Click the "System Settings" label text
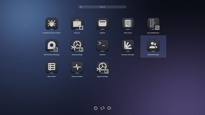This screenshot has width=205, height=115. 102,76
